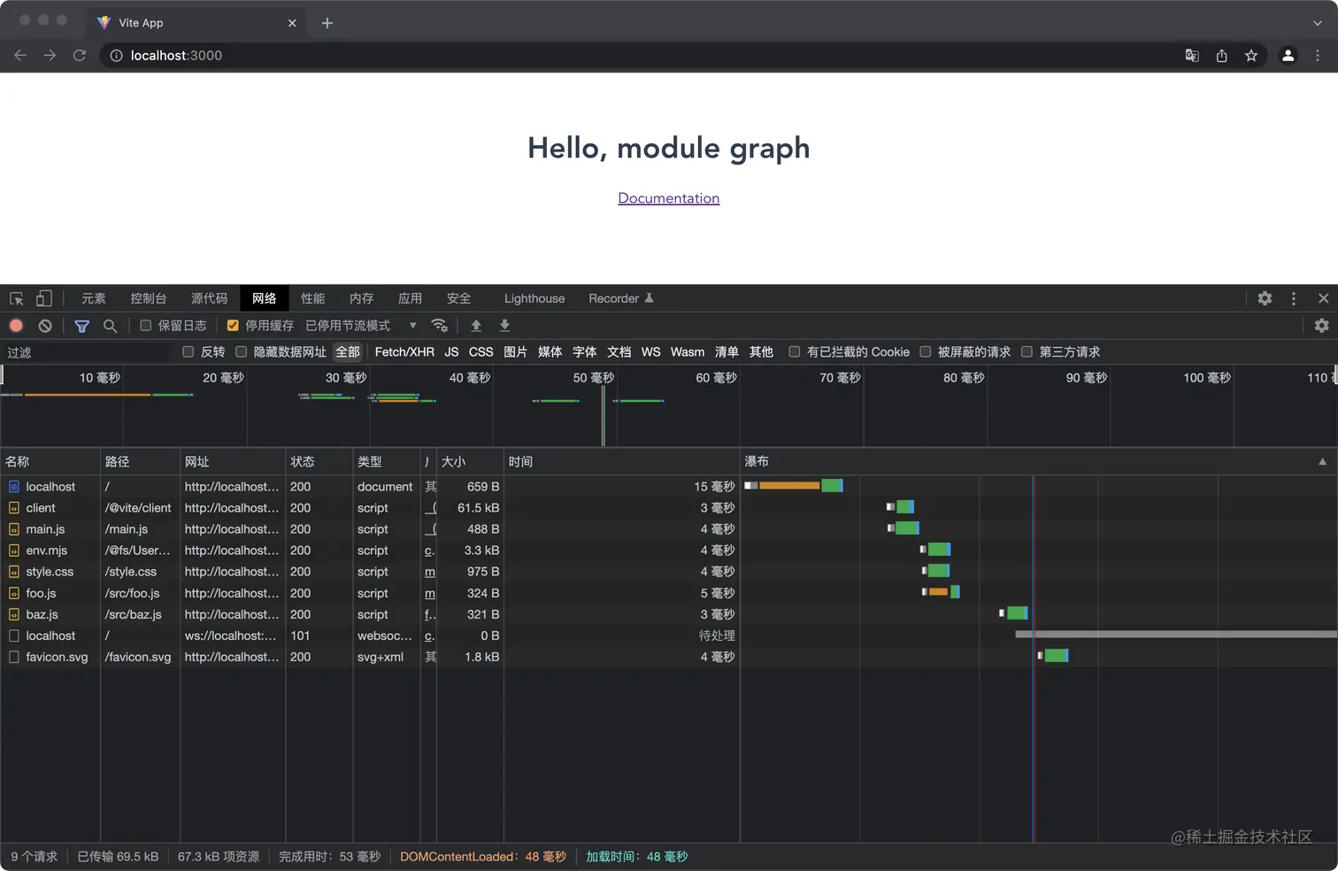Close the Vite App tab
This screenshot has width=1338, height=871.
(292, 23)
